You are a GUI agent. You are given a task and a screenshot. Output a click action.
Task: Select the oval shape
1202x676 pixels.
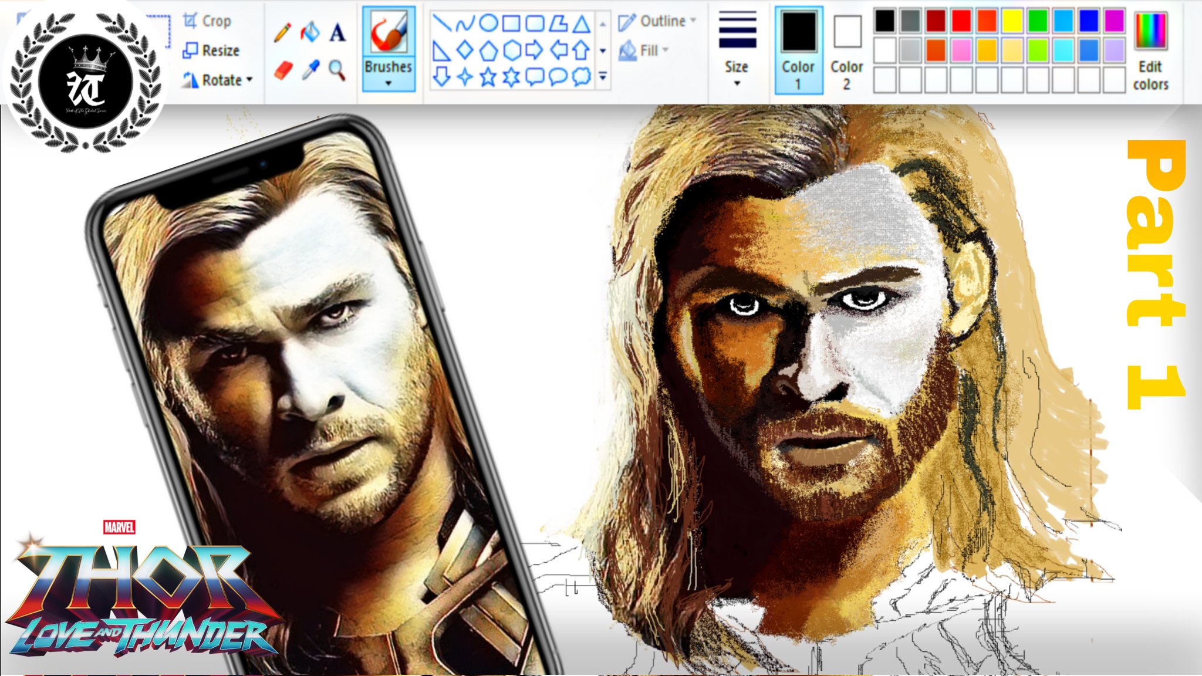(488, 23)
